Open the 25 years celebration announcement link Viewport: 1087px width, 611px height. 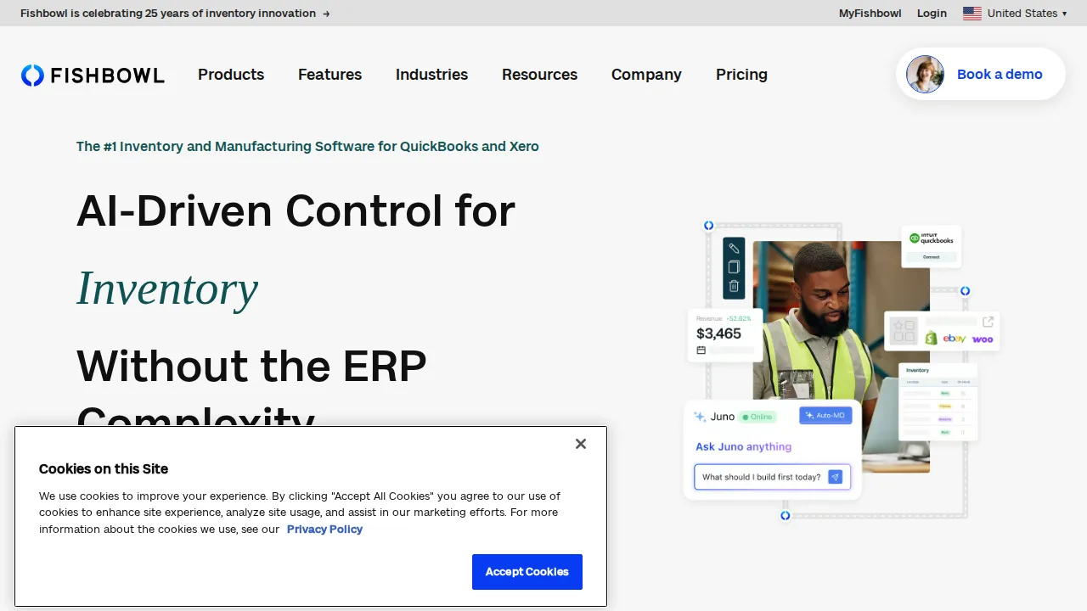[x=175, y=14]
